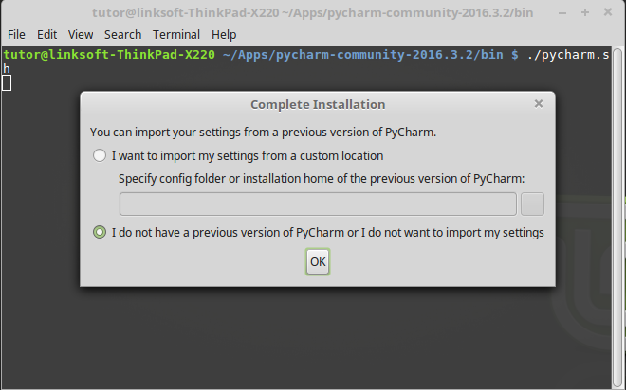Click the Complete Installation title bar
The image size is (626, 390).
pos(318,104)
